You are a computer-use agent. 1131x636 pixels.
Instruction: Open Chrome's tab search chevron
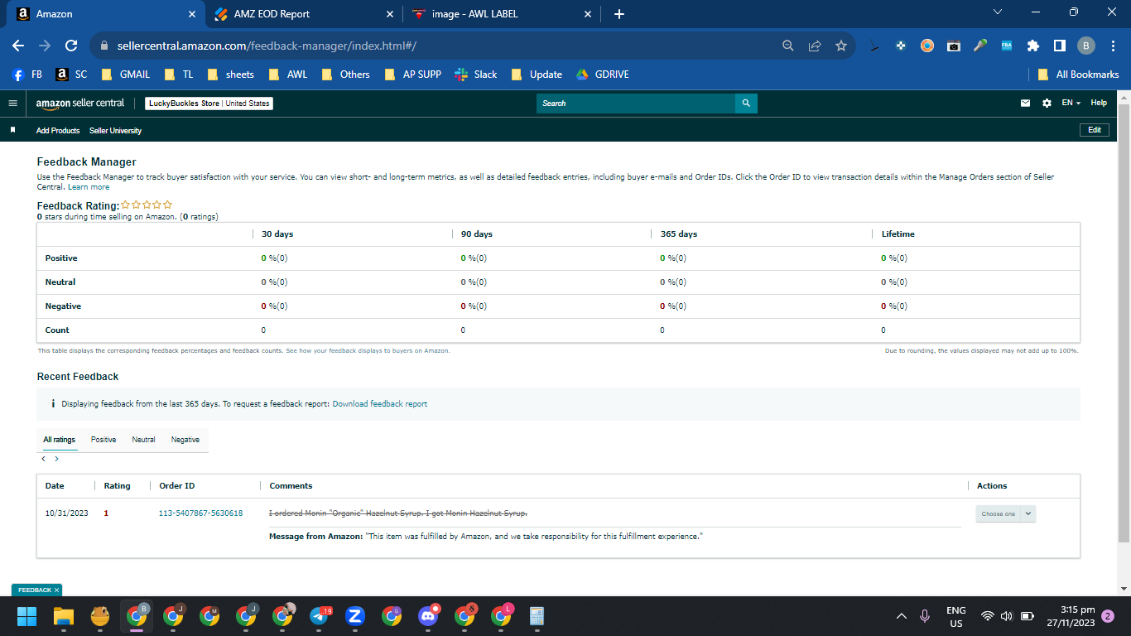tap(997, 12)
